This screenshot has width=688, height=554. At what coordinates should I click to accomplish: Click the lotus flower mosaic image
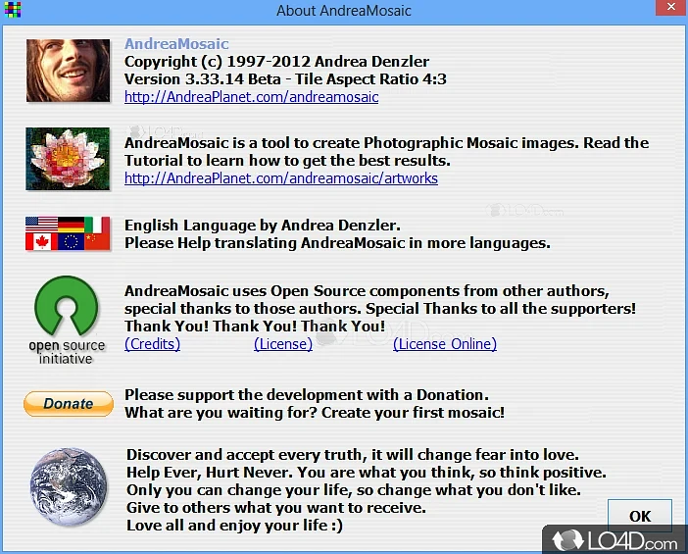tap(68, 159)
